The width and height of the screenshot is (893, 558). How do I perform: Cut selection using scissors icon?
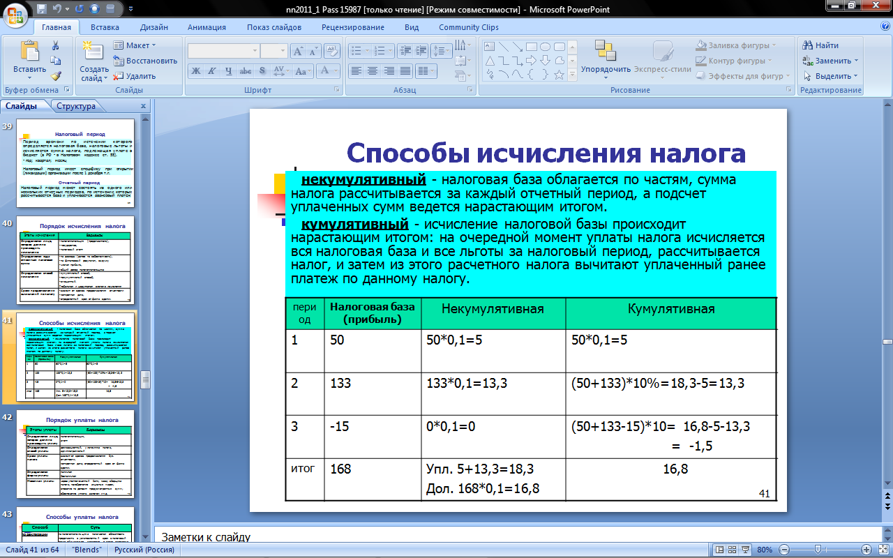pos(56,45)
